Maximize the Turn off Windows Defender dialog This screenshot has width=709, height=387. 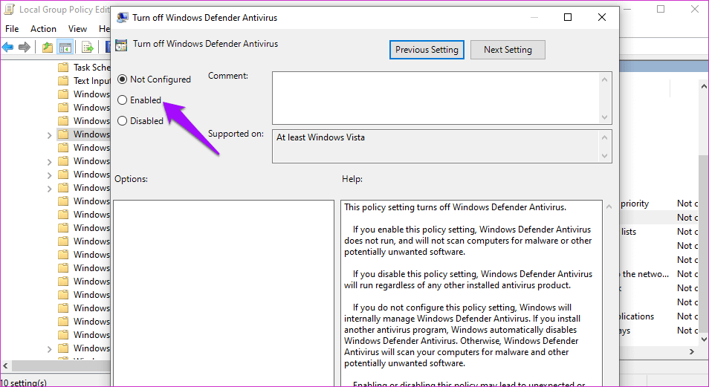click(568, 17)
